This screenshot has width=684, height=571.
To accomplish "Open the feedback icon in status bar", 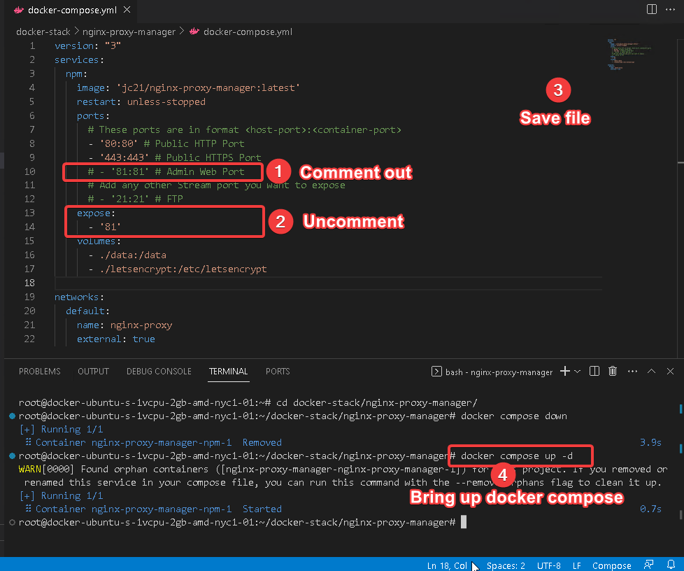I will pos(648,565).
